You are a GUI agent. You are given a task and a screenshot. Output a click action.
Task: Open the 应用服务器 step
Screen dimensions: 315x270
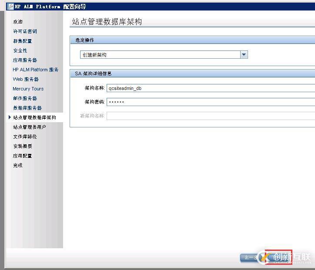[25, 60]
